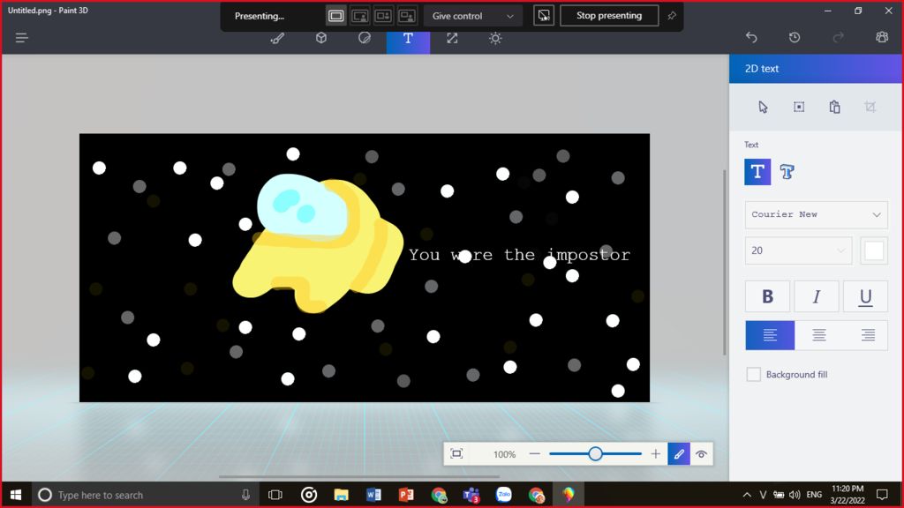The image size is (904, 508).
Task: Switch to 3D text mode
Action: click(x=787, y=172)
